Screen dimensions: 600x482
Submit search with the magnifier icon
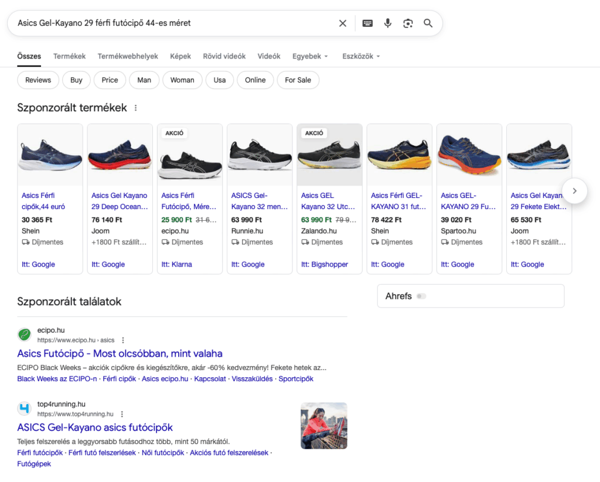pos(428,23)
